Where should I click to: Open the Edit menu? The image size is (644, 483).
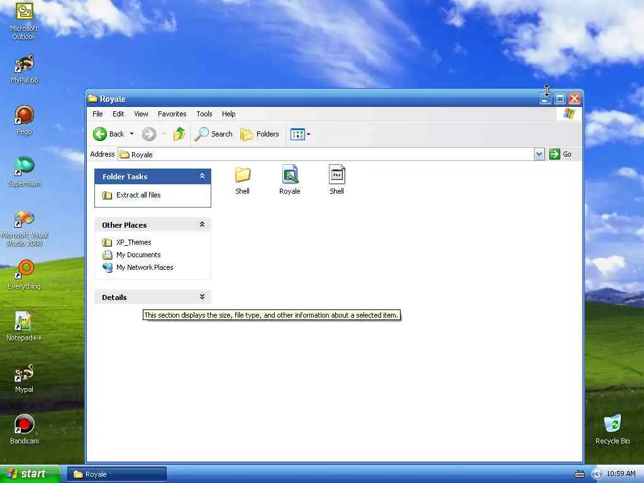(118, 114)
